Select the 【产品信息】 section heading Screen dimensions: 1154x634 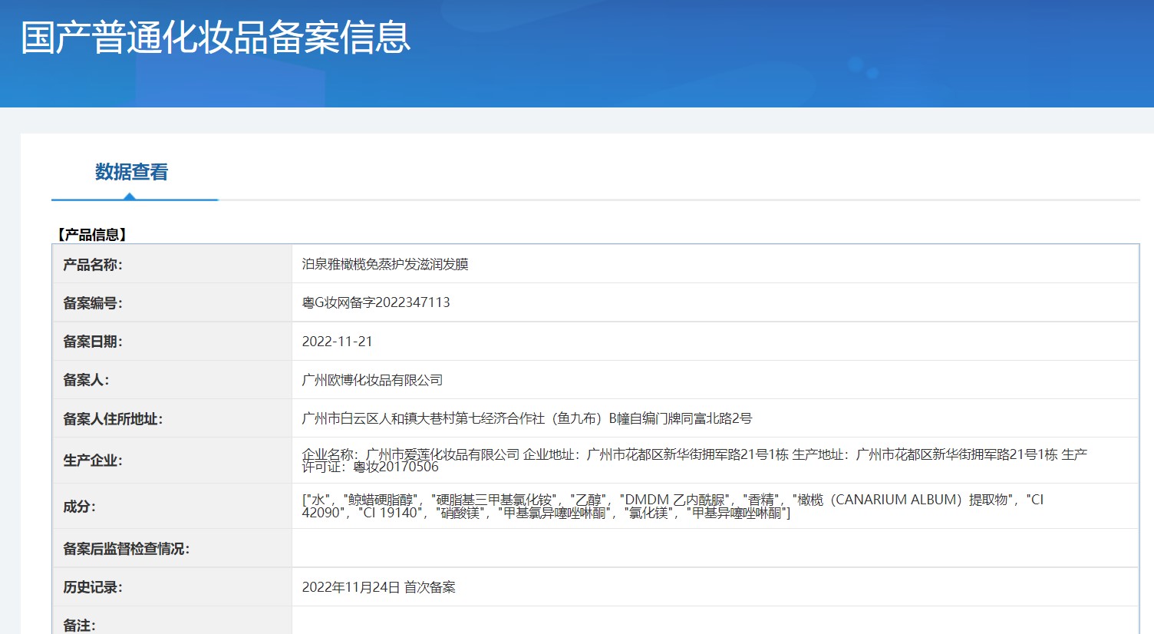point(91,235)
